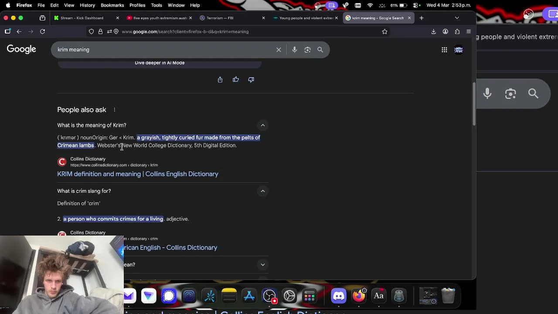Open the Profiles menu
This screenshot has height=314, width=558.
pyautogui.click(x=137, y=5)
